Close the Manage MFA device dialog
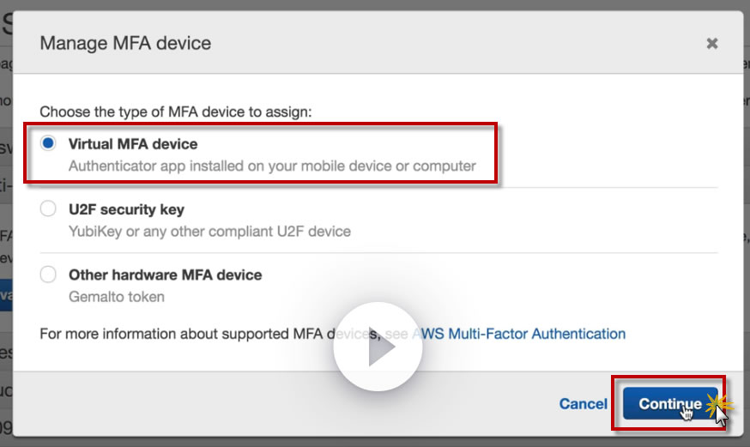750x447 pixels. (x=711, y=44)
